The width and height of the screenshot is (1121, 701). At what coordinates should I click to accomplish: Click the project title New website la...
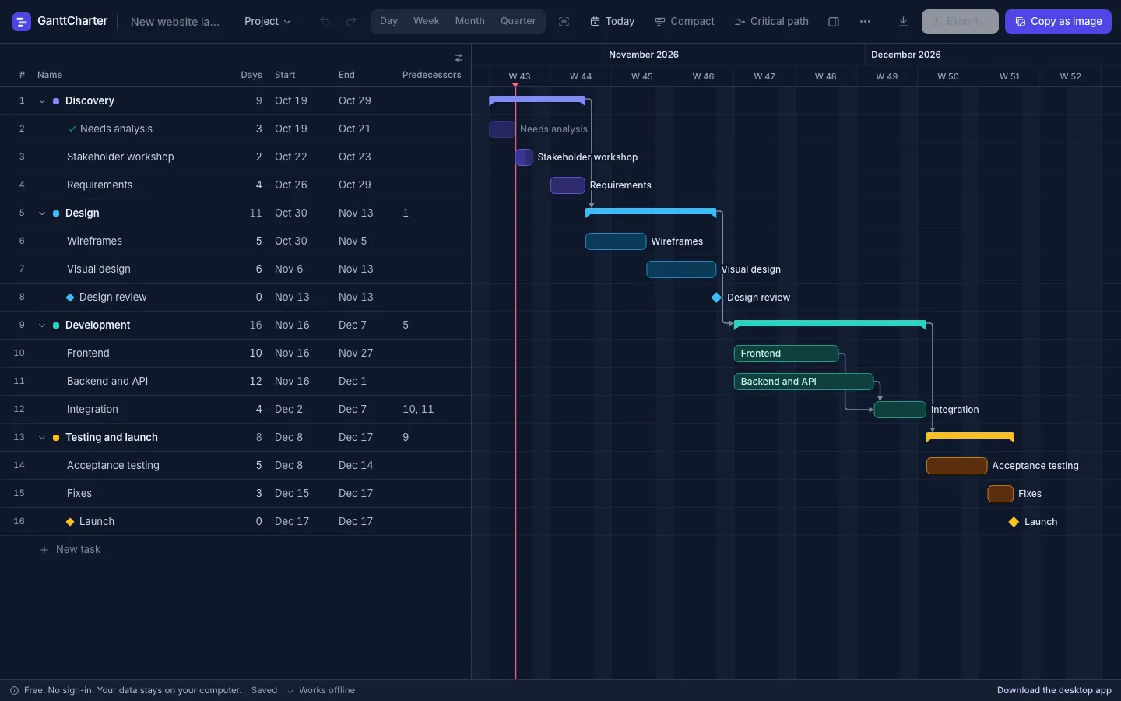(x=175, y=22)
